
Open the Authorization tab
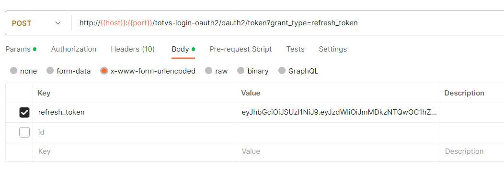tap(74, 49)
